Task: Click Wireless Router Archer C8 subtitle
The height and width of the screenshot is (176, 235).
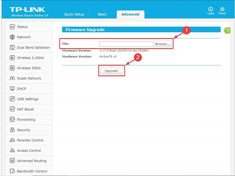Action: coord(30,15)
